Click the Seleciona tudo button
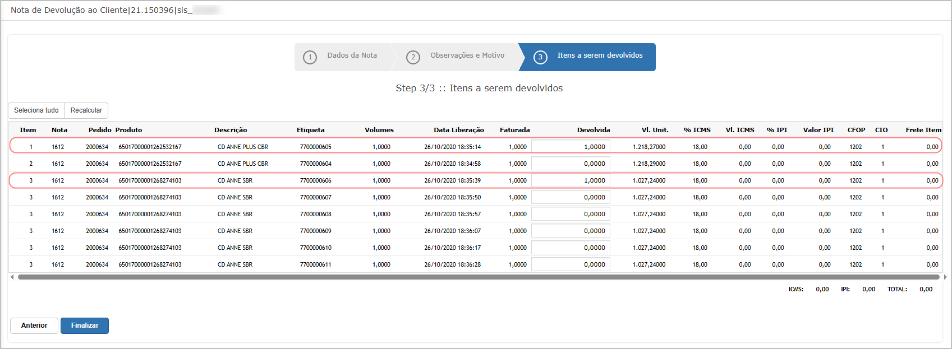Screen dimensions: 952x349 [36, 110]
